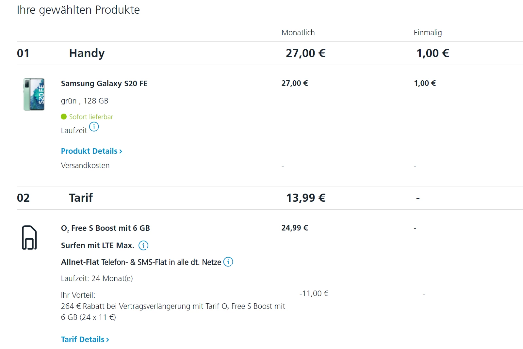Click the Sofort lieferbar status text
523x349 pixels.
click(x=91, y=117)
